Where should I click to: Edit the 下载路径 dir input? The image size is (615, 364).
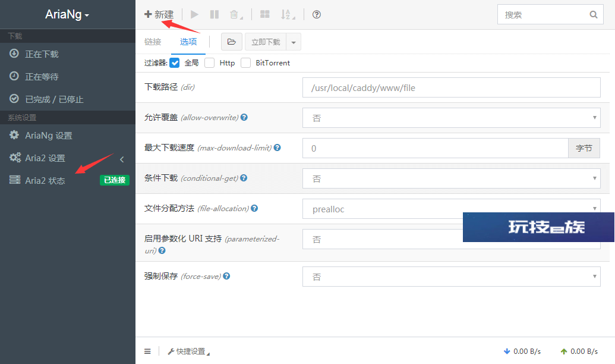tap(451, 87)
